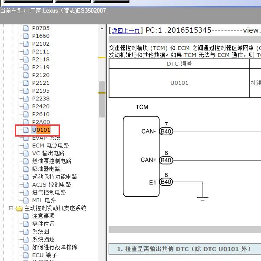
Task: Open 注意事项 under engine mount system
Action: click(43, 216)
